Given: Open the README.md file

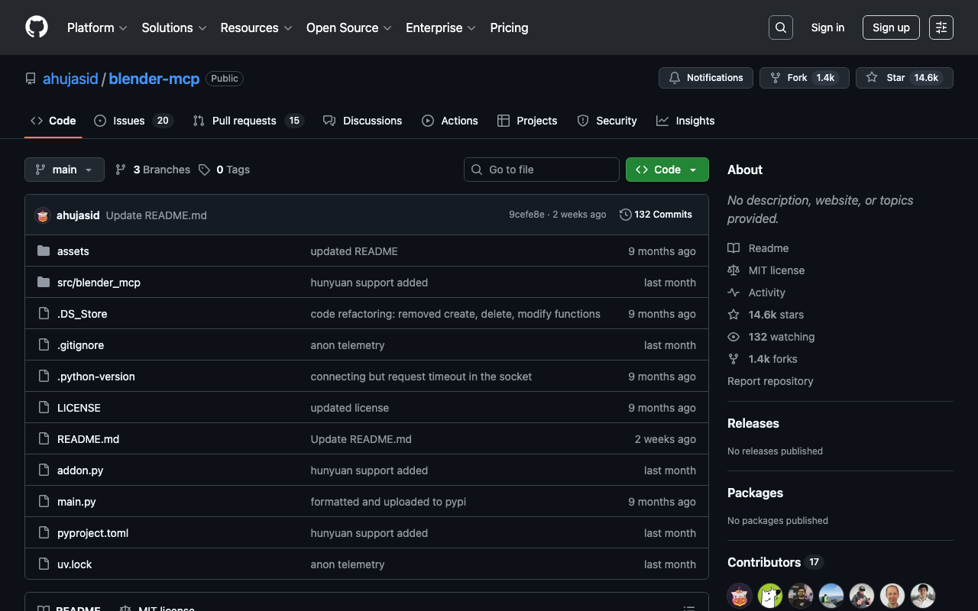Looking at the screenshot, I should [x=88, y=439].
